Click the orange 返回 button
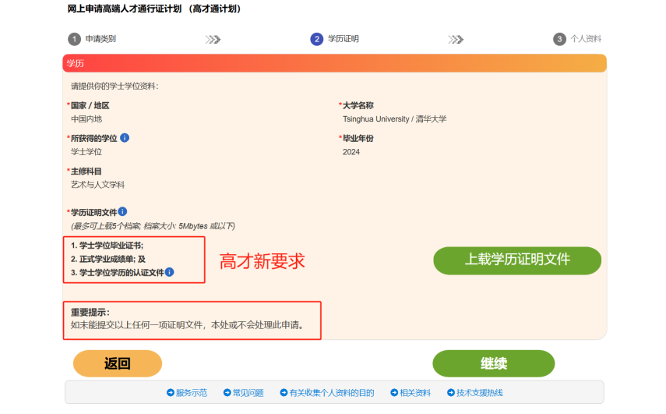This screenshot has width=666, height=414. pos(118,363)
